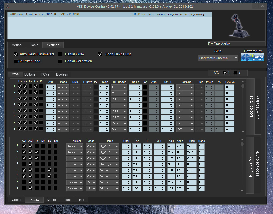This screenshot has width=273, height=214.
Task: Click the app icon in title bar
Action: click(x=8, y=7)
